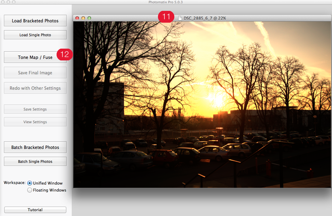Click Load Bracketed Photos
Image resolution: width=332 pixels, height=216 pixels.
point(35,21)
